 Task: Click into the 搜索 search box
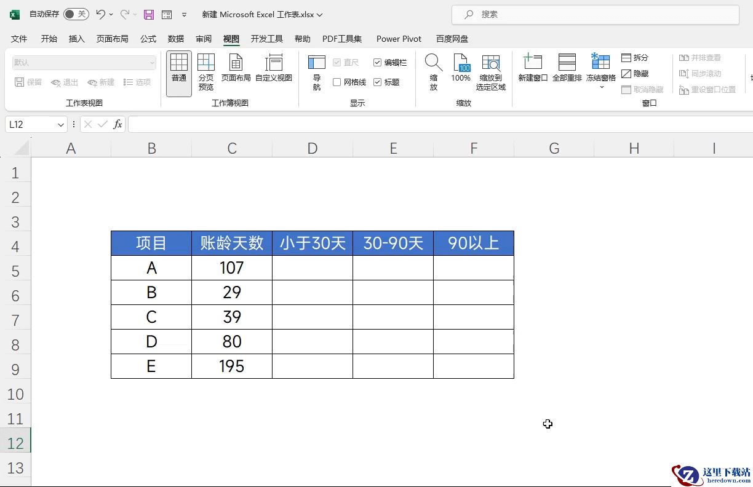[595, 14]
